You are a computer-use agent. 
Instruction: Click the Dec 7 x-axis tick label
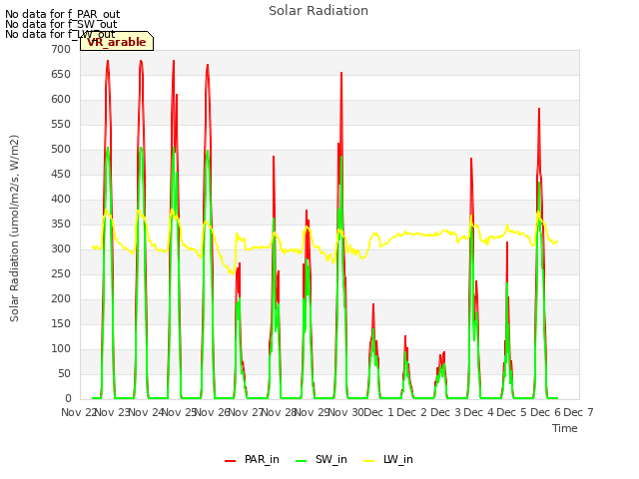click(x=578, y=412)
